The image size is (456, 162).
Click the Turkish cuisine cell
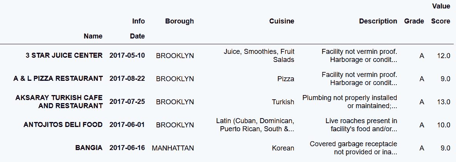(283, 102)
